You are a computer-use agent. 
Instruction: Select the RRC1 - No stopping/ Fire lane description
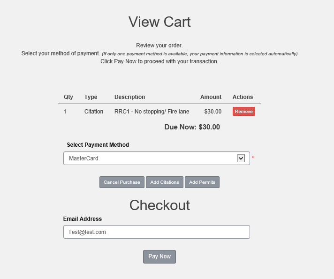tap(152, 112)
